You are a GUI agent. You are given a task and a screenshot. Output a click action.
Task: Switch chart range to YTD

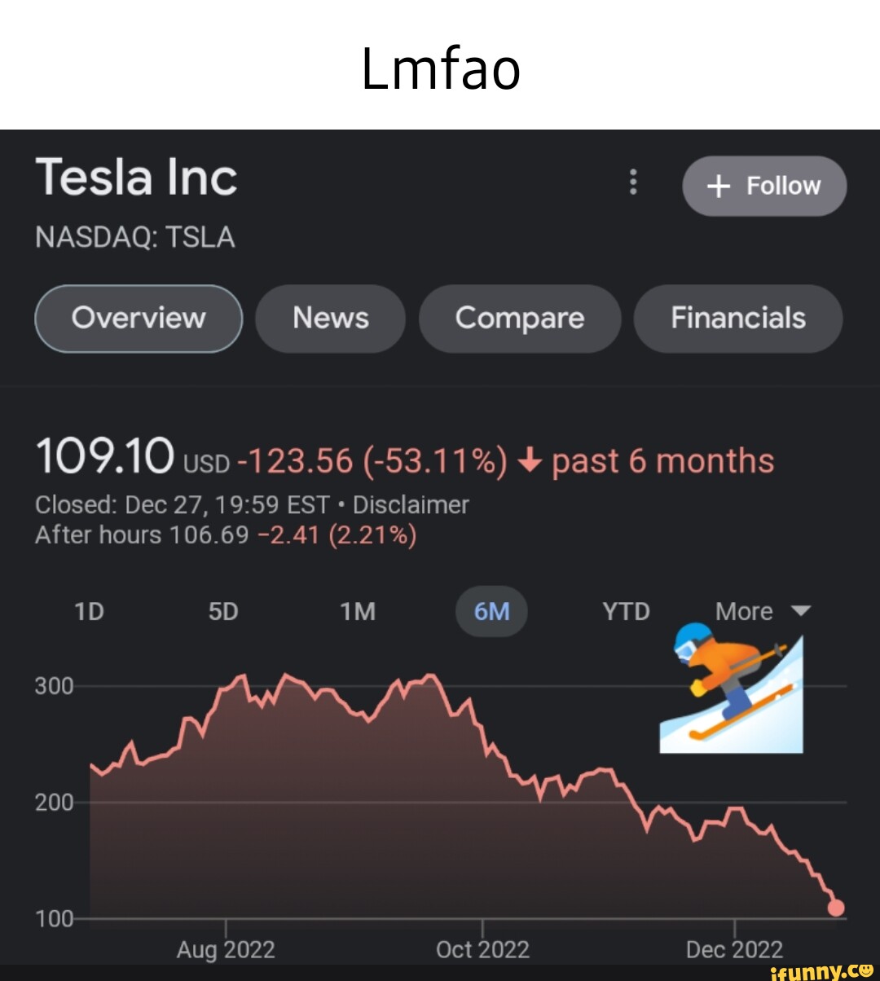click(626, 611)
